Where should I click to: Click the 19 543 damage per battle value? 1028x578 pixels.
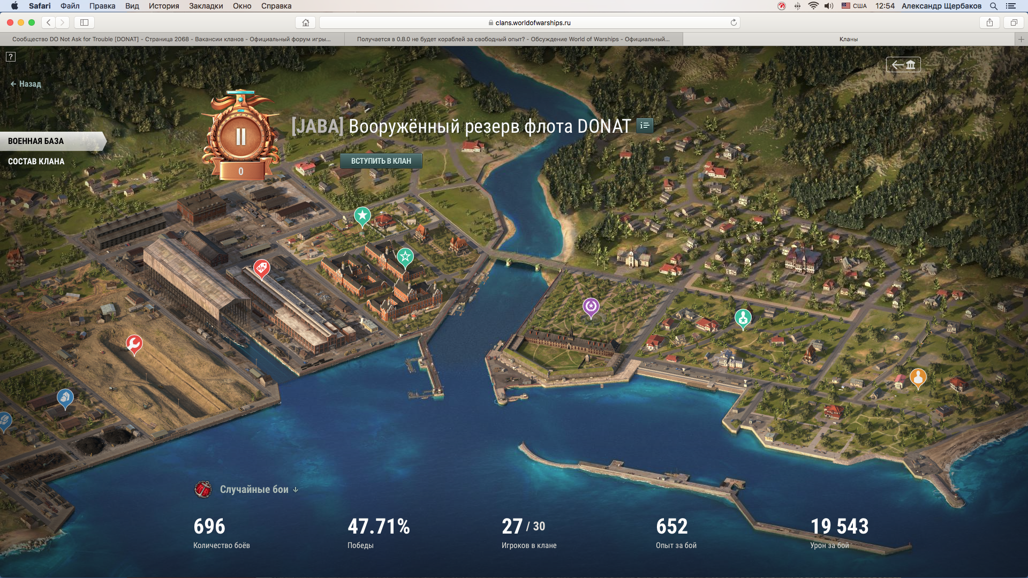click(840, 527)
